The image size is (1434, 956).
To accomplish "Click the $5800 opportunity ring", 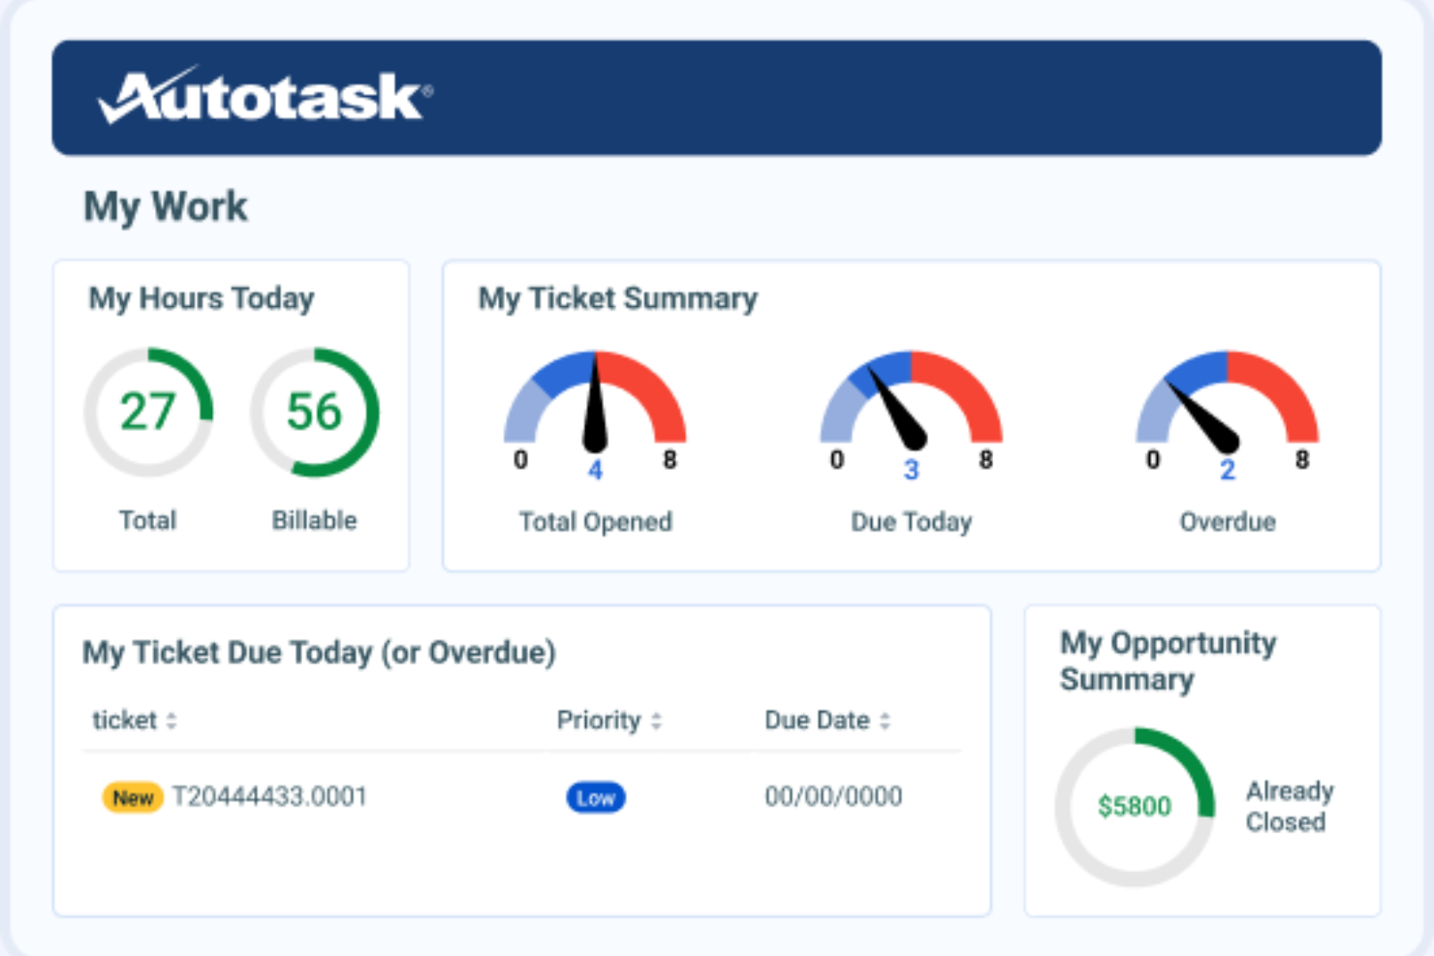I will [1135, 806].
